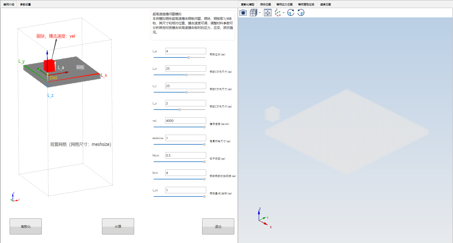Click the L_z1 slider handle

tap(204, 196)
